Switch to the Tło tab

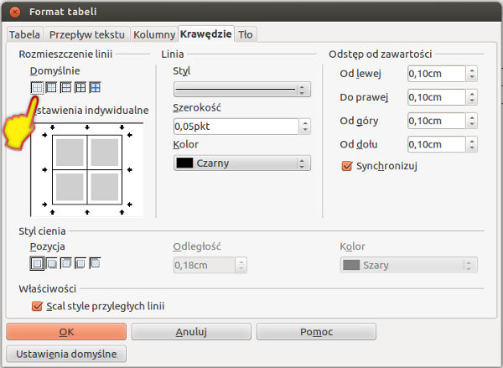tap(246, 34)
